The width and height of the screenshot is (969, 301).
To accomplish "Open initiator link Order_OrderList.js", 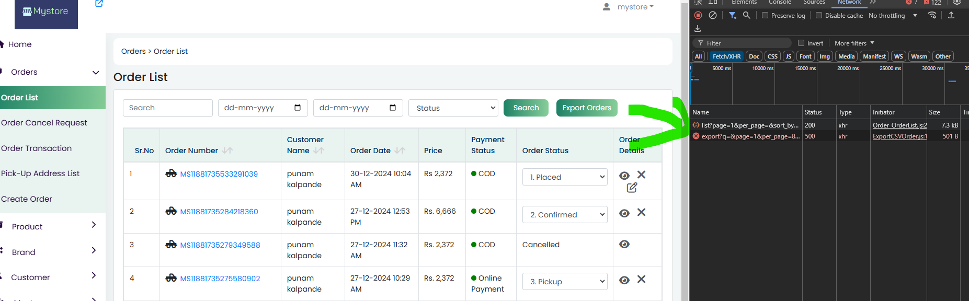I will (899, 125).
